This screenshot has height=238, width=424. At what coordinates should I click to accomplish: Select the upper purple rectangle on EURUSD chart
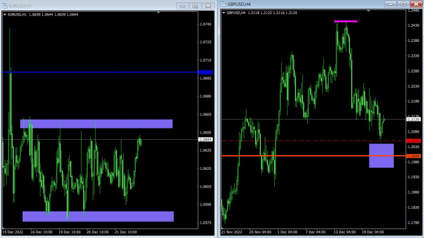point(96,124)
